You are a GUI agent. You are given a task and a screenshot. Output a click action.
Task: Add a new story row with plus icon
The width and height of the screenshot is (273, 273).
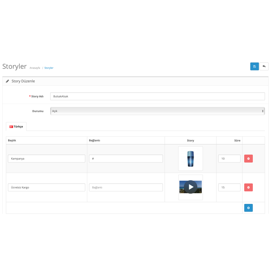pyautogui.click(x=248, y=208)
